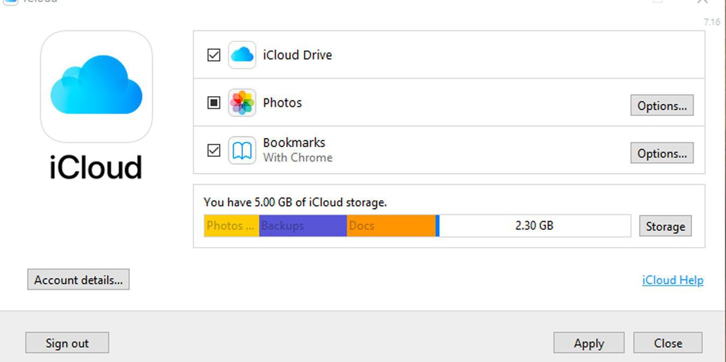Disable the Bookmarks checkbox

214,150
